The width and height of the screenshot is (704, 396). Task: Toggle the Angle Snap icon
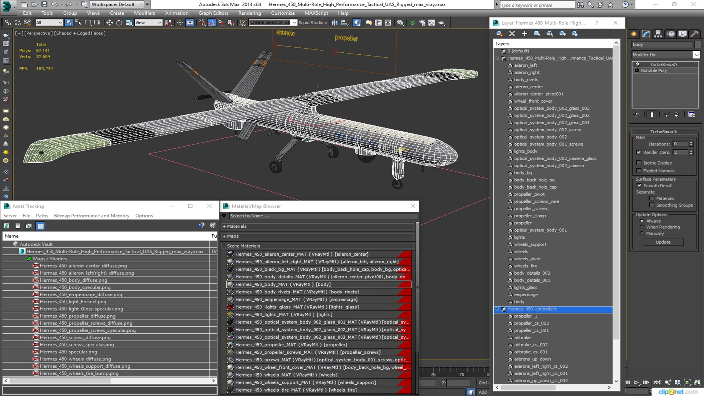click(x=212, y=23)
